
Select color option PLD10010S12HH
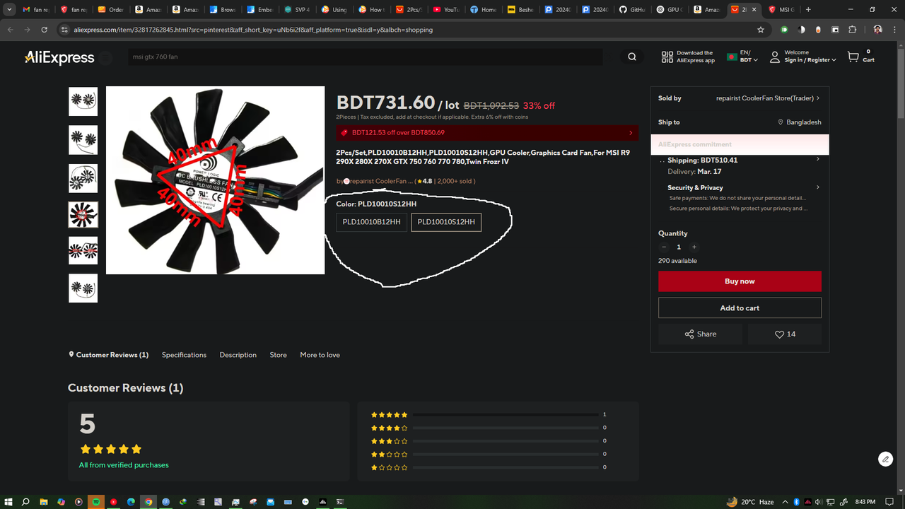446,222
